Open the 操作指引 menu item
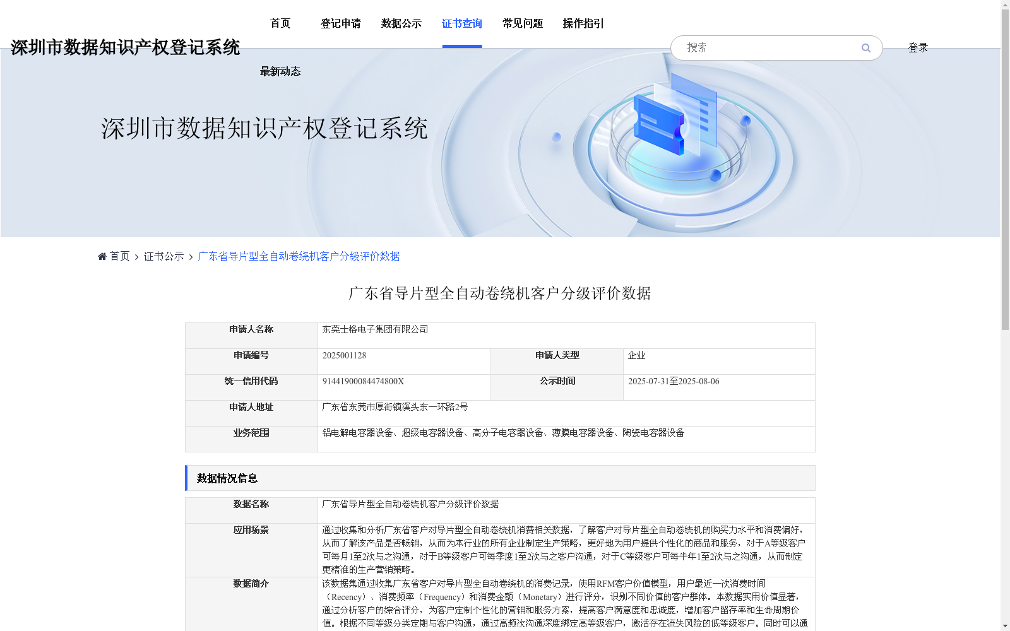Screen dimensions: 1010x631 (x=583, y=23)
